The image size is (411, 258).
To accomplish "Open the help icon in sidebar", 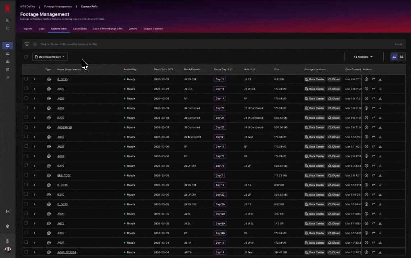I will coord(8,241).
